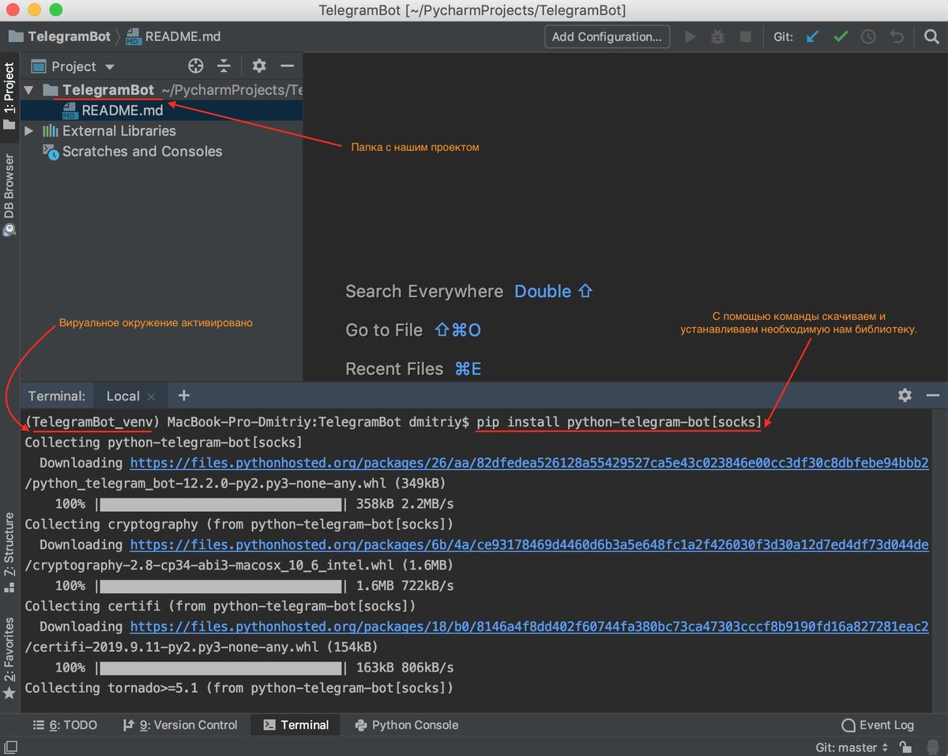Image resolution: width=948 pixels, height=756 pixels.
Task: Open python_telegram_bot download link
Action: [x=529, y=463]
